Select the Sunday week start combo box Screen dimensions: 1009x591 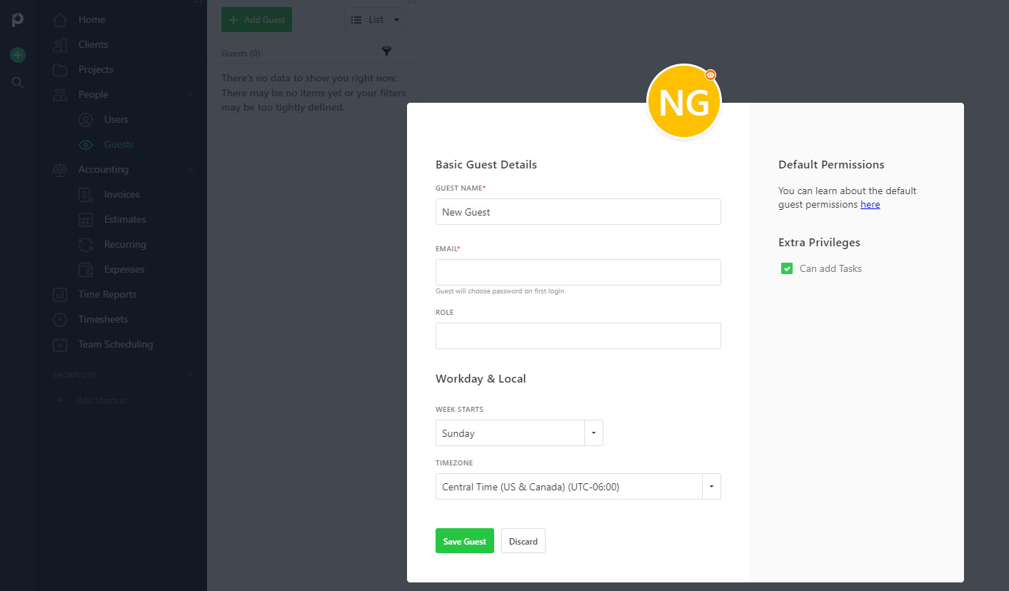click(519, 433)
